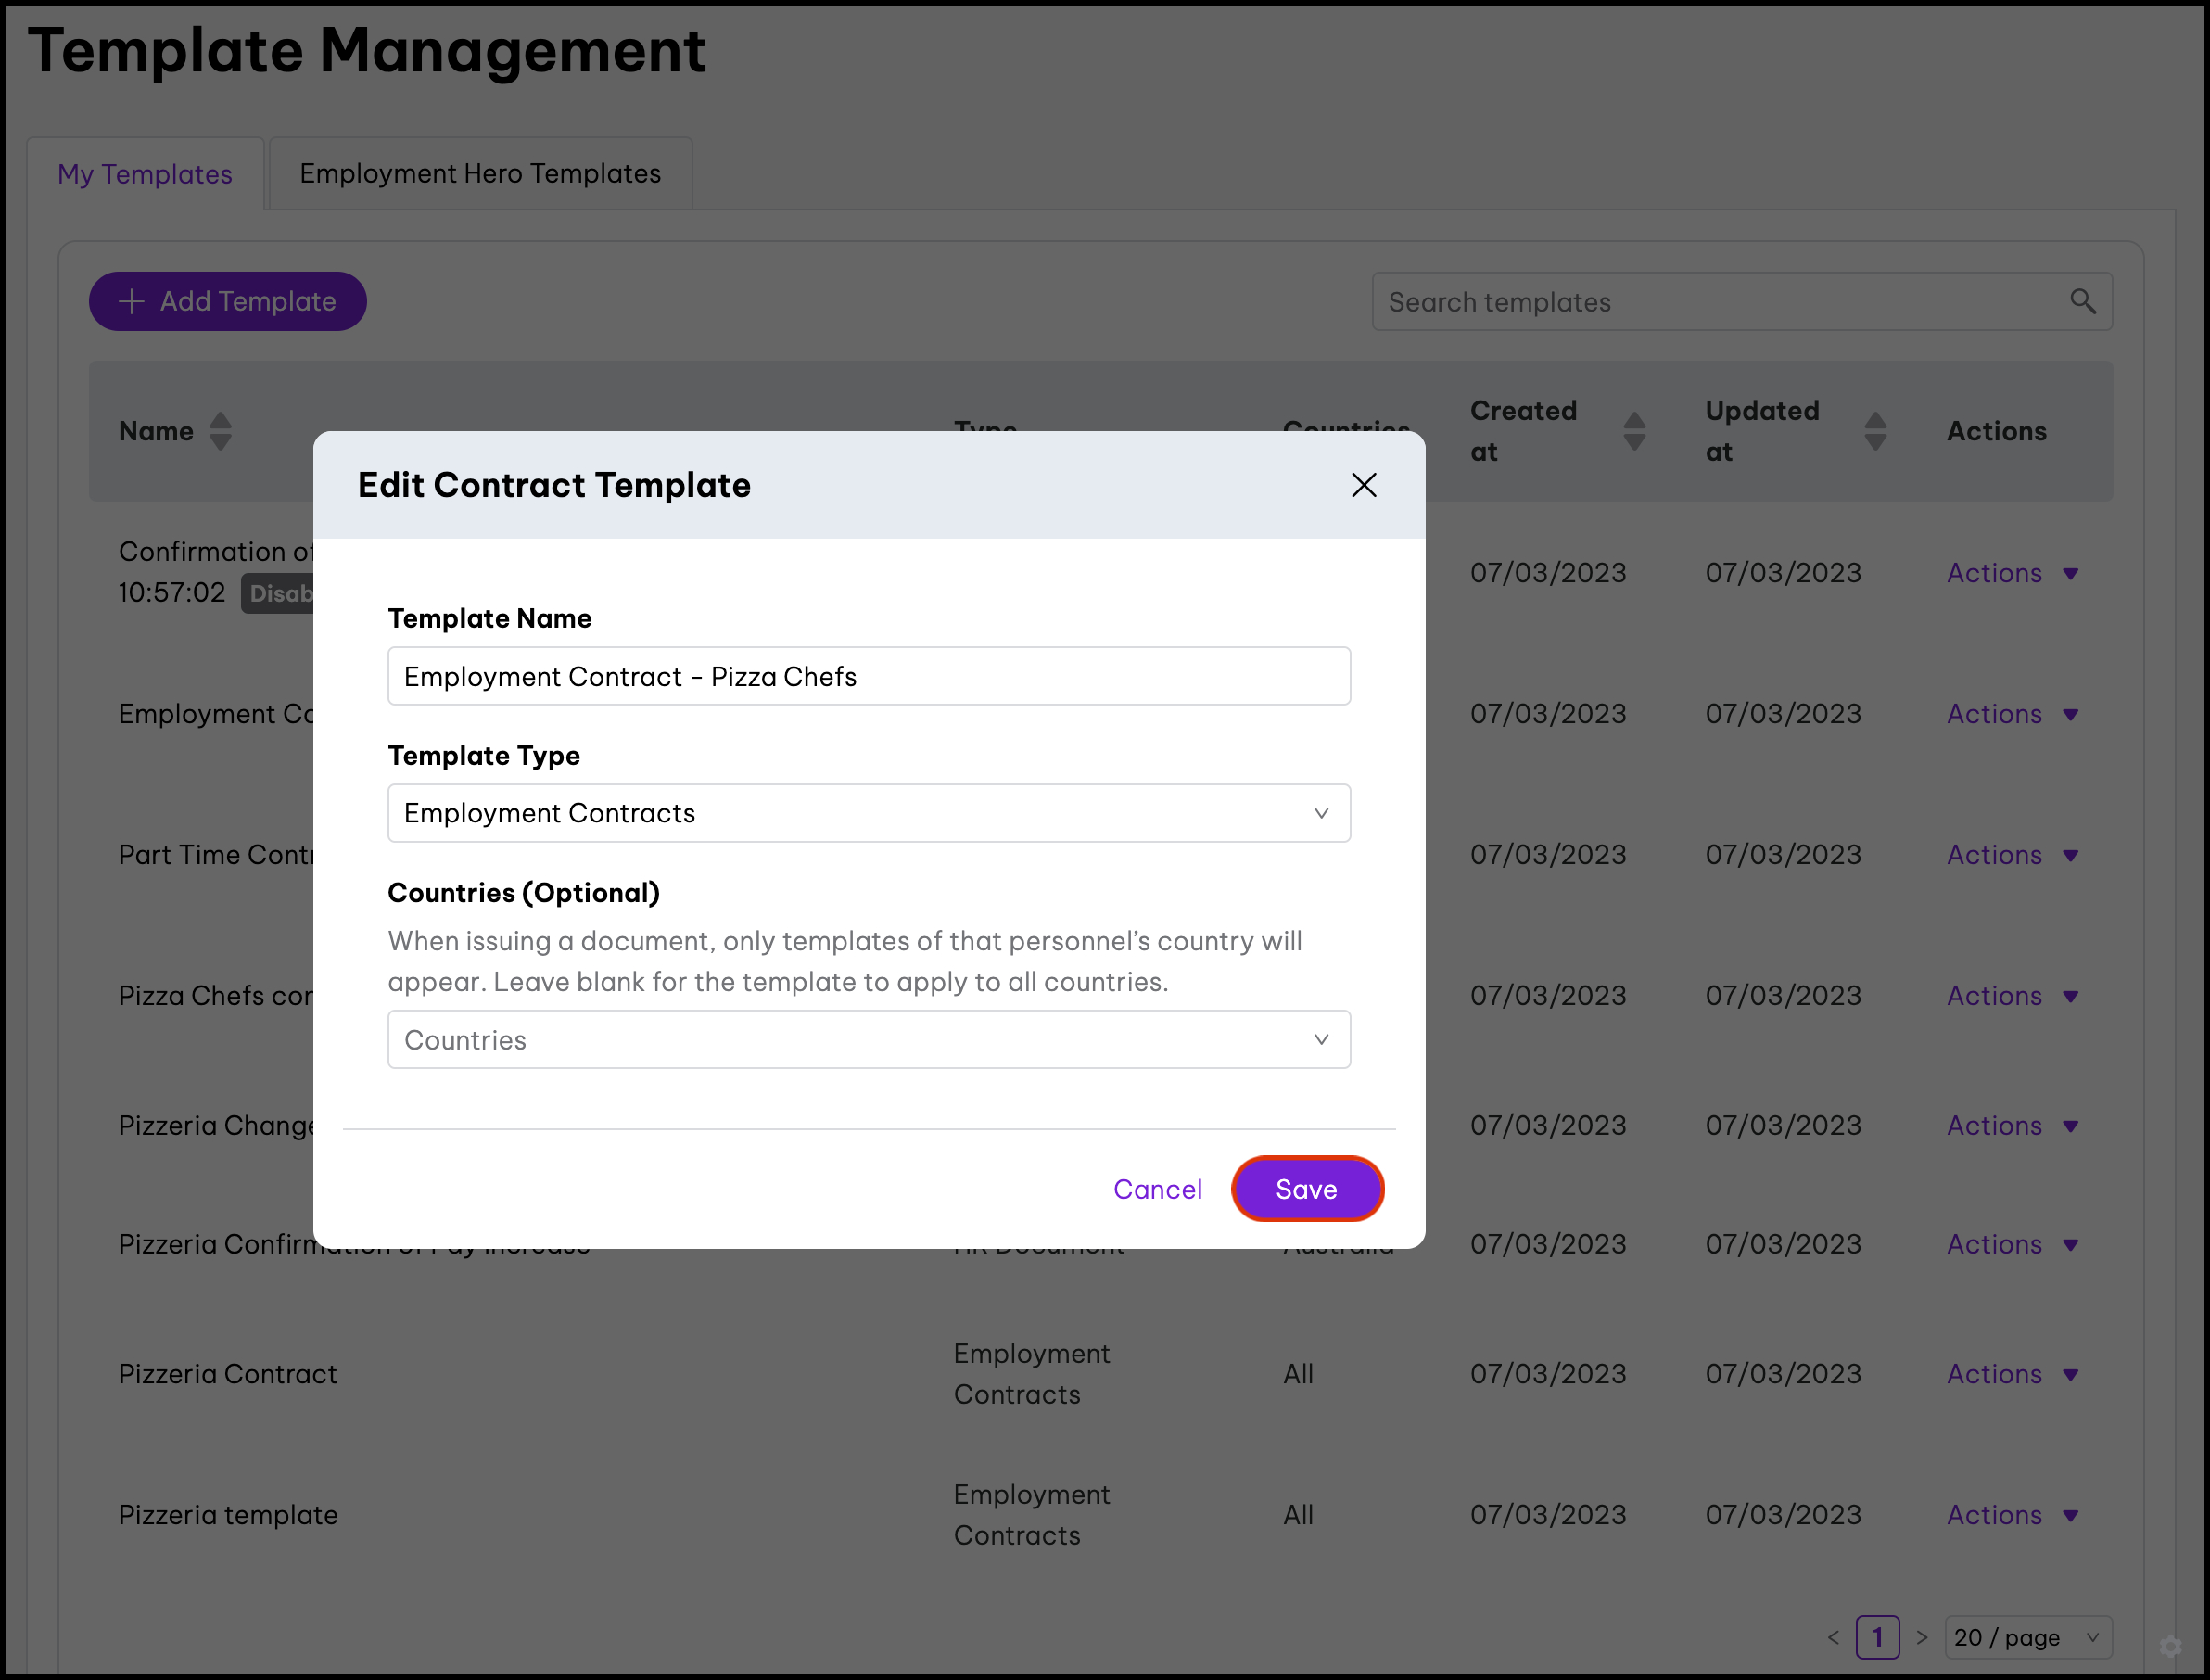
Task: Sort by Updated at column arrows
Action: coord(1875,431)
